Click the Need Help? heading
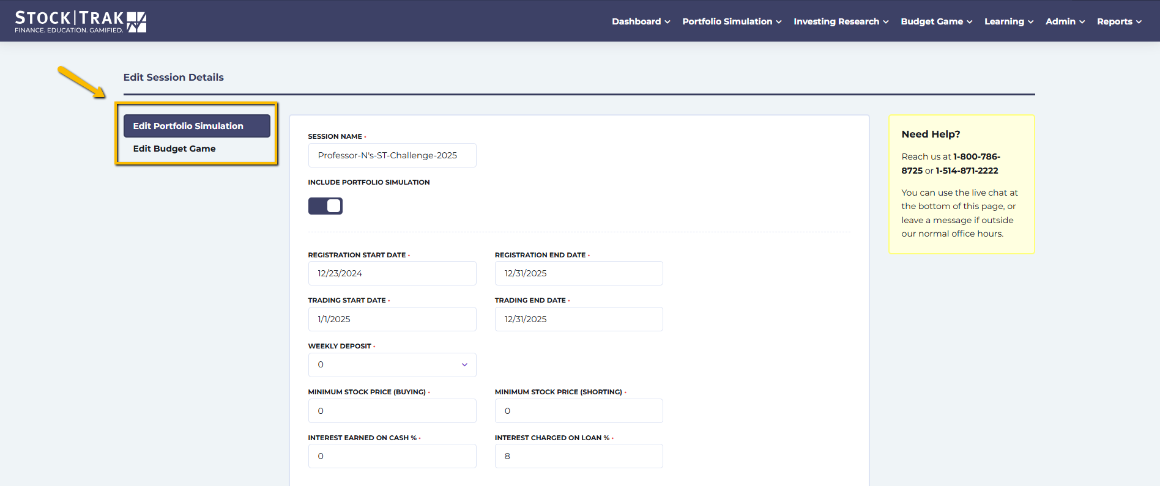Screen dimensions: 1160x486 tap(931, 134)
